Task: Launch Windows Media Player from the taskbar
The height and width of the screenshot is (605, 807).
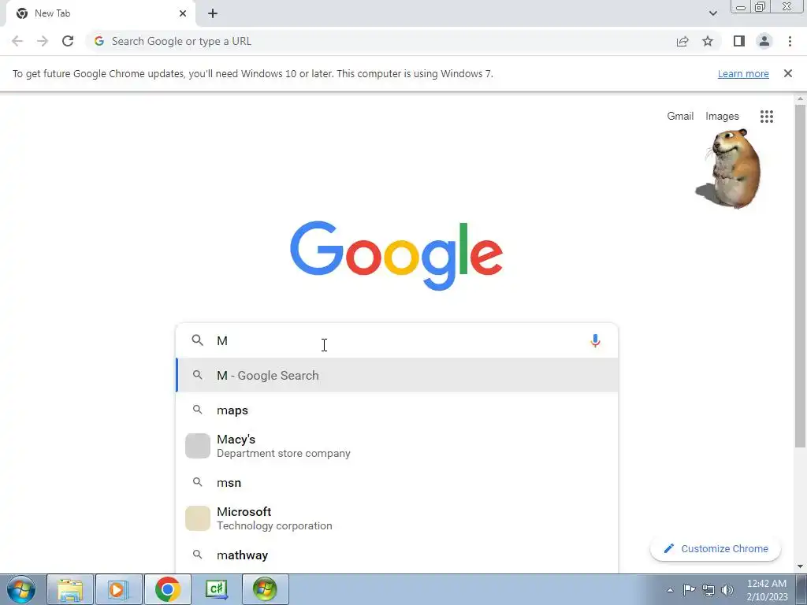Action: click(x=118, y=589)
